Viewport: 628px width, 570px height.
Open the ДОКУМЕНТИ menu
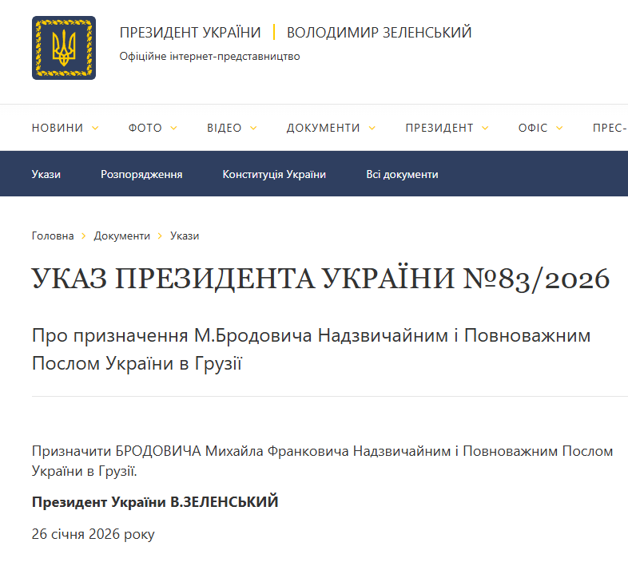click(x=324, y=128)
